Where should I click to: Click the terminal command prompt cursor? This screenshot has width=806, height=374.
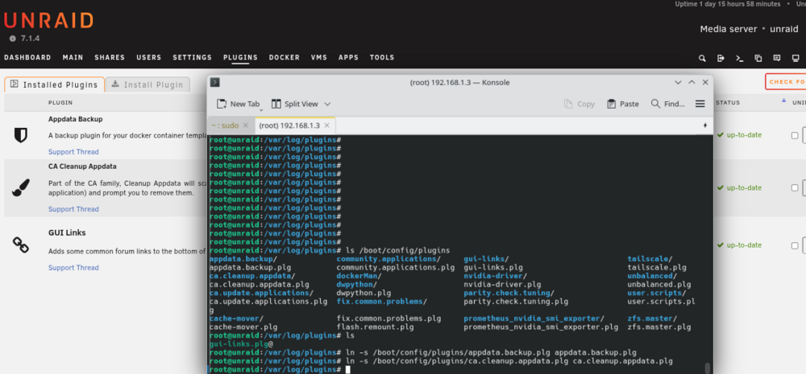[x=347, y=369]
